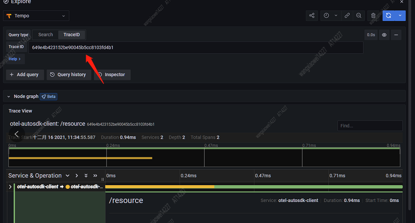The width and height of the screenshot is (415, 223).
Task: Click the /resource span detail heading
Action: pyautogui.click(x=126, y=201)
